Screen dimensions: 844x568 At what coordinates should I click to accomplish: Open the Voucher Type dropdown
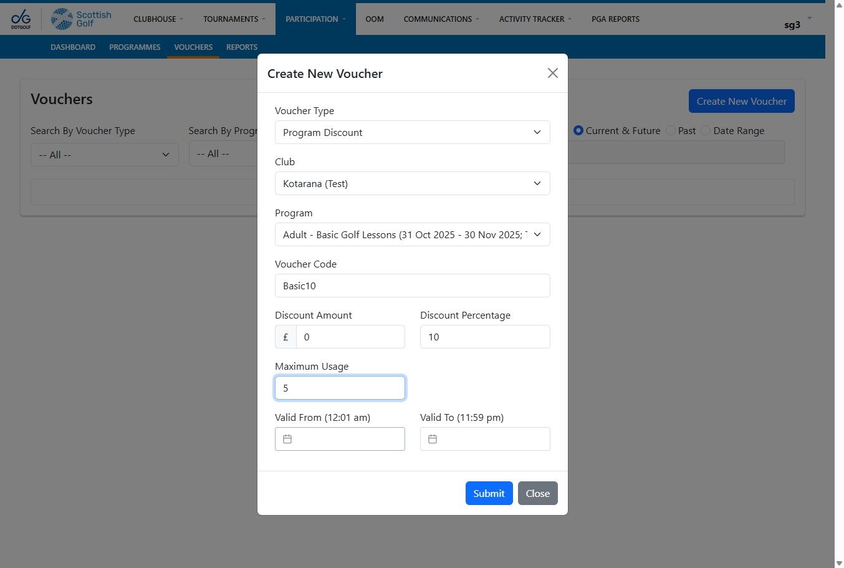[413, 132]
